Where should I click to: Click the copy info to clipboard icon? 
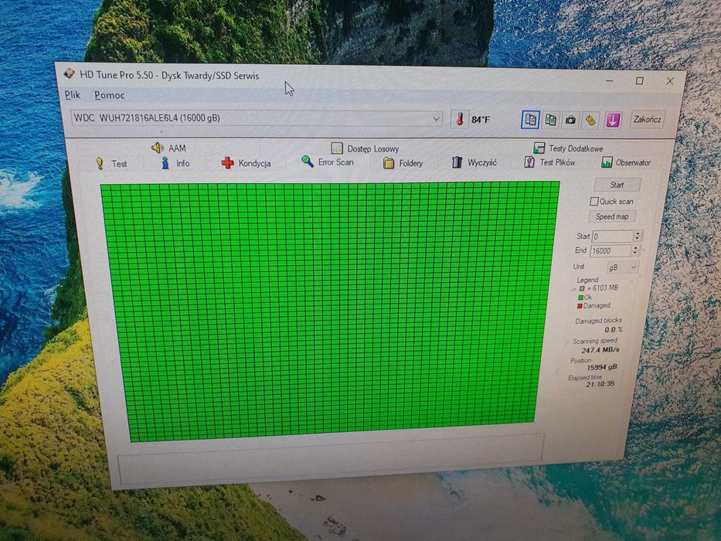click(530, 120)
